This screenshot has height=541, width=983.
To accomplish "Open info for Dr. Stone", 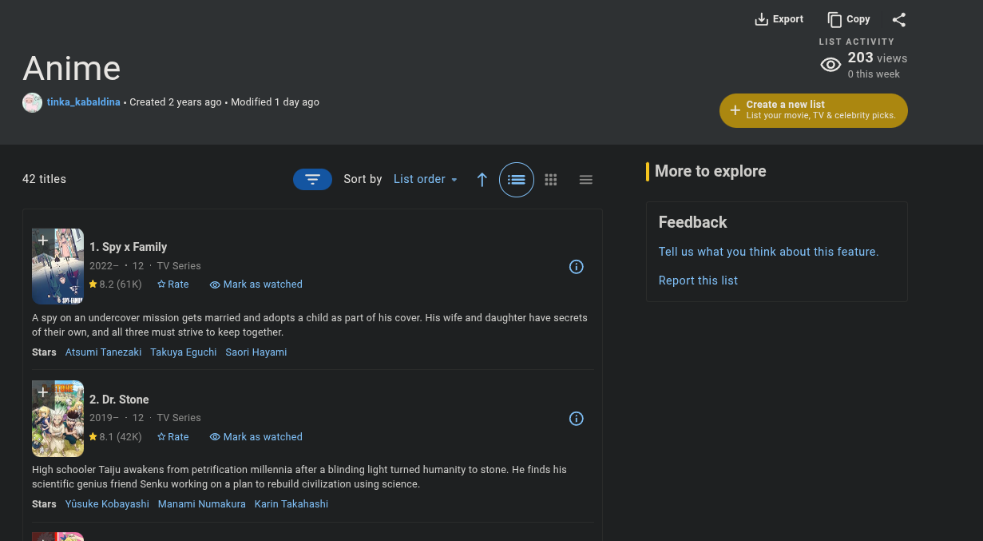I will click(577, 419).
